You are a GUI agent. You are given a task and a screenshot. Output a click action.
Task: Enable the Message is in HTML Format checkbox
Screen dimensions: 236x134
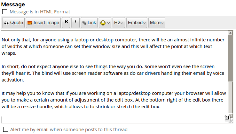pyautogui.click(x=5, y=12)
